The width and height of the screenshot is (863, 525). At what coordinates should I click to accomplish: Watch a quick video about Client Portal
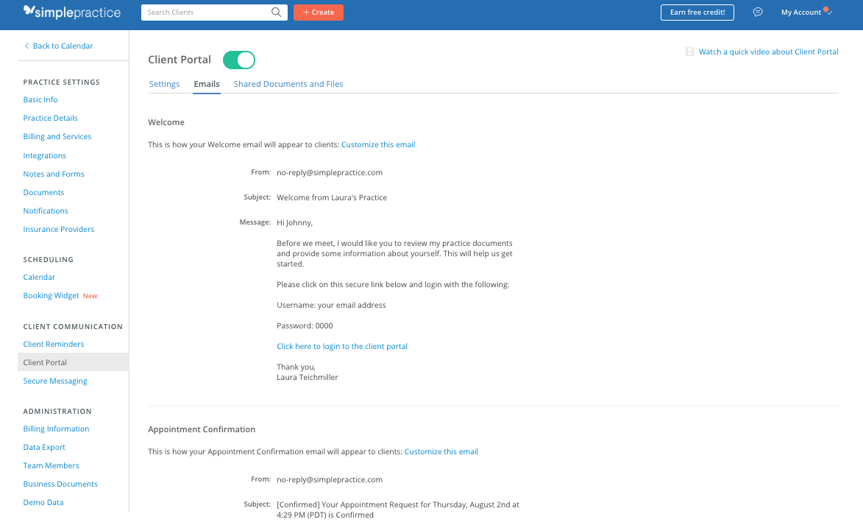[x=768, y=52]
